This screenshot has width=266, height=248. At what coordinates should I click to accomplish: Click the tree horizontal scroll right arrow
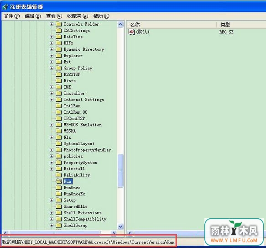[x=114, y=233]
